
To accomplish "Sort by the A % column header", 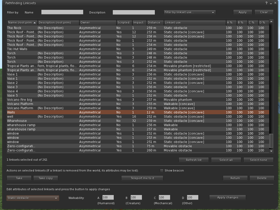I will coord(231,22).
